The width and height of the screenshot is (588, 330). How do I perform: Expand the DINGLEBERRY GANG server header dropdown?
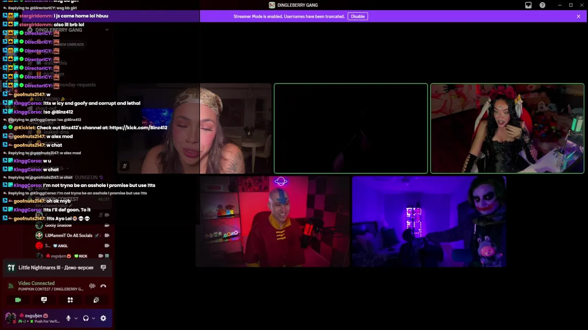(x=107, y=30)
